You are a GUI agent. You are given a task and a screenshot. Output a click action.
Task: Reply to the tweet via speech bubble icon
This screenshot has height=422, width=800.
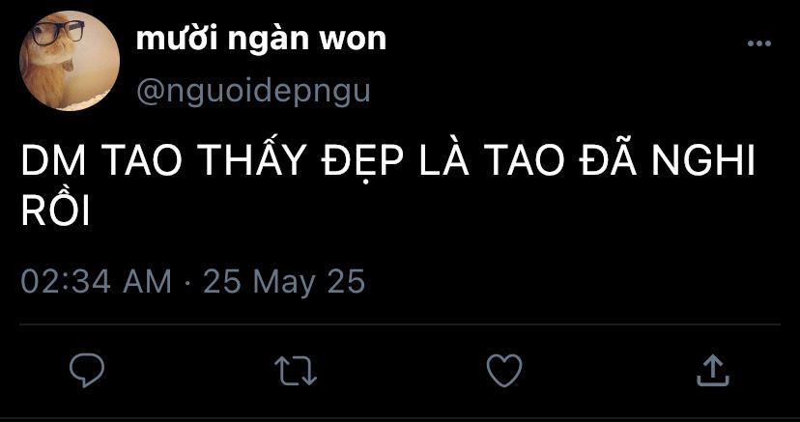coord(87,371)
